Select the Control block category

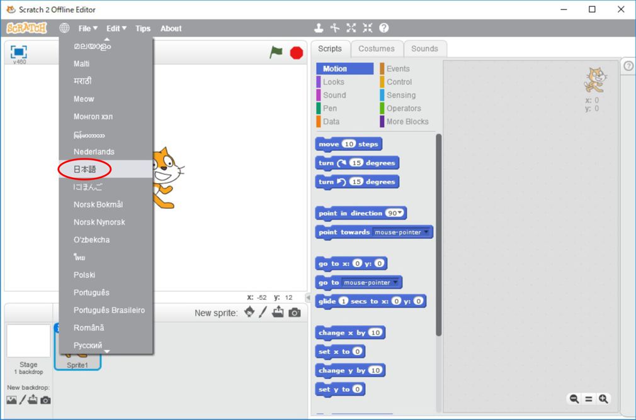[407, 82]
